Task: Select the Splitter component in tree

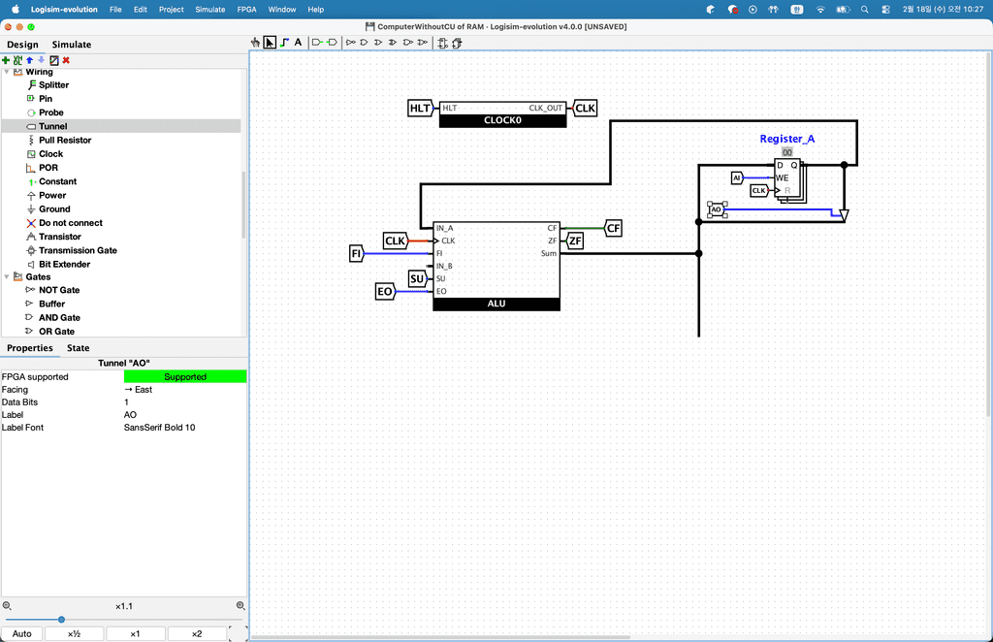Action: coord(53,85)
